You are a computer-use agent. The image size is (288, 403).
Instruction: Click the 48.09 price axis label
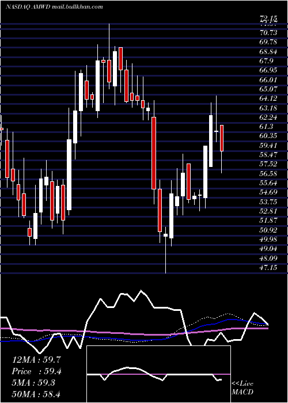(268, 258)
